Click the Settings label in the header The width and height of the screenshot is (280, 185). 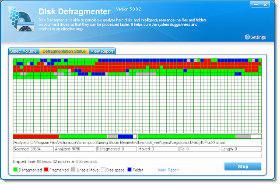coord(258,37)
